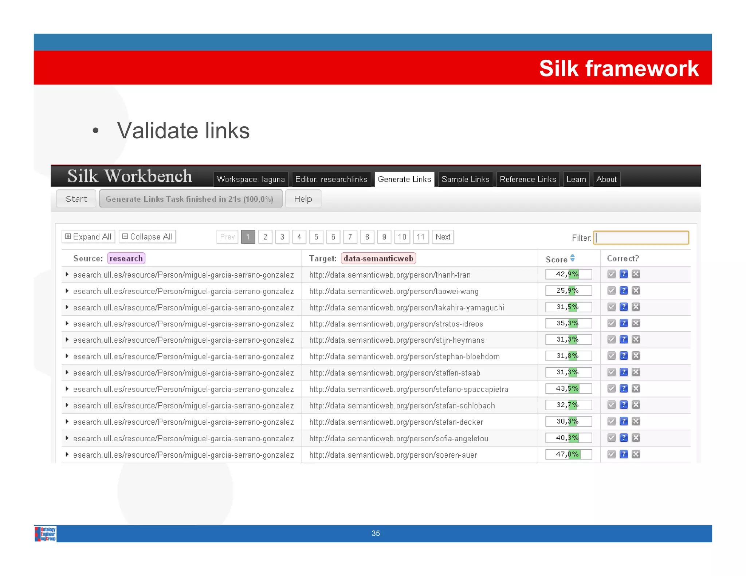Accept the stefano-spaccapietra link
The image size is (746, 576).
click(612, 388)
